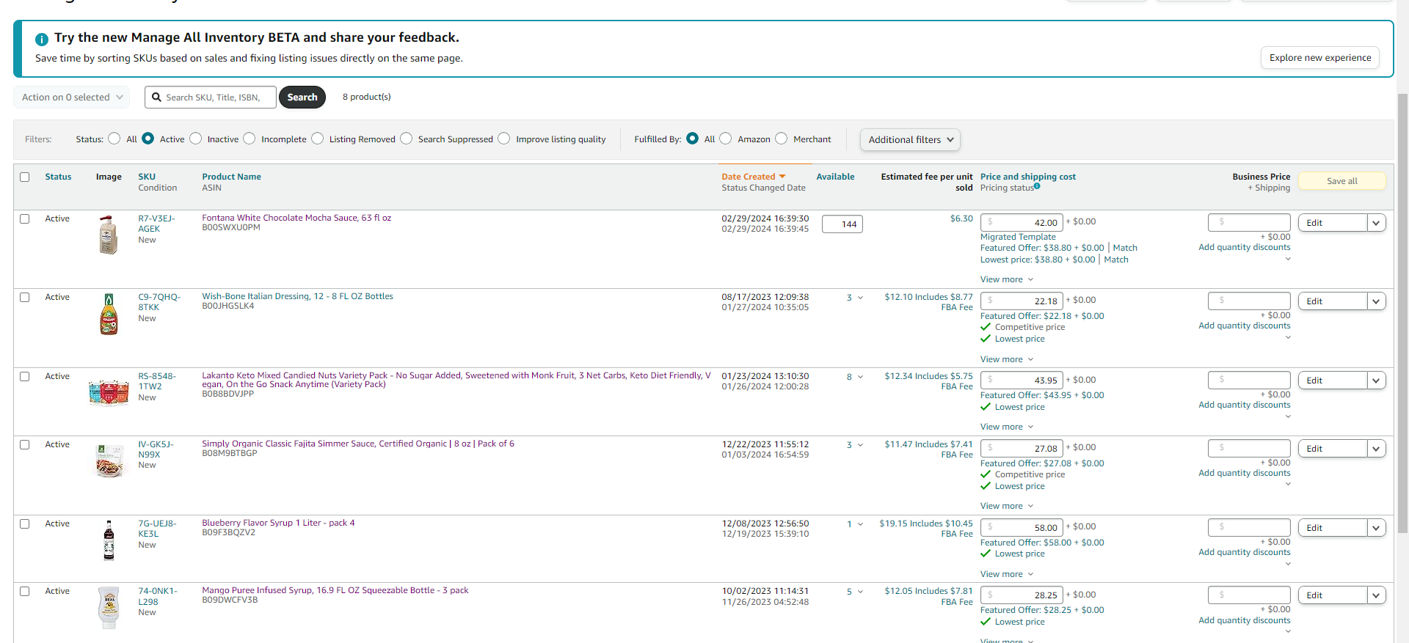Image resolution: width=1409 pixels, height=643 pixels.
Task: Tick the checkbox for Lakanto Keto Nuts row
Action: (25, 376)
